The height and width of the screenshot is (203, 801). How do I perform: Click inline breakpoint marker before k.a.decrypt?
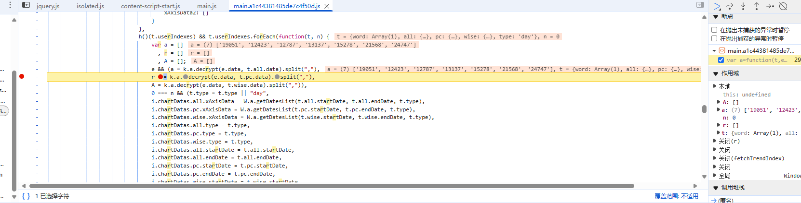(x=161, y=77)
